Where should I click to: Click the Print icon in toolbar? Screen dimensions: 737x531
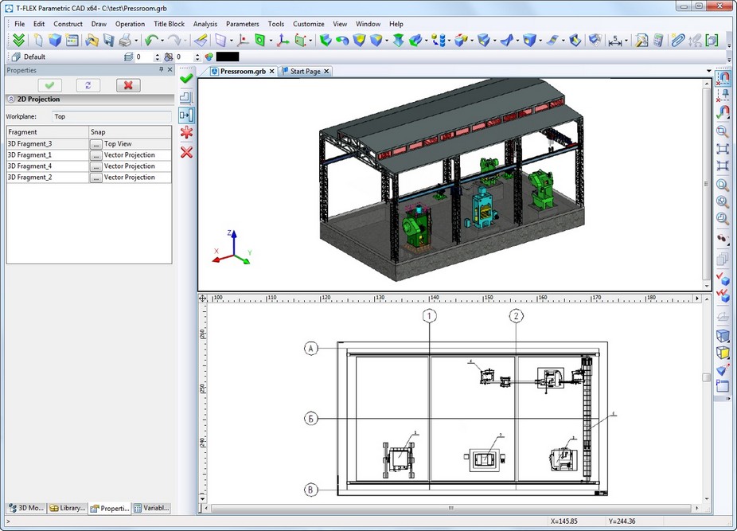[125, 40]
